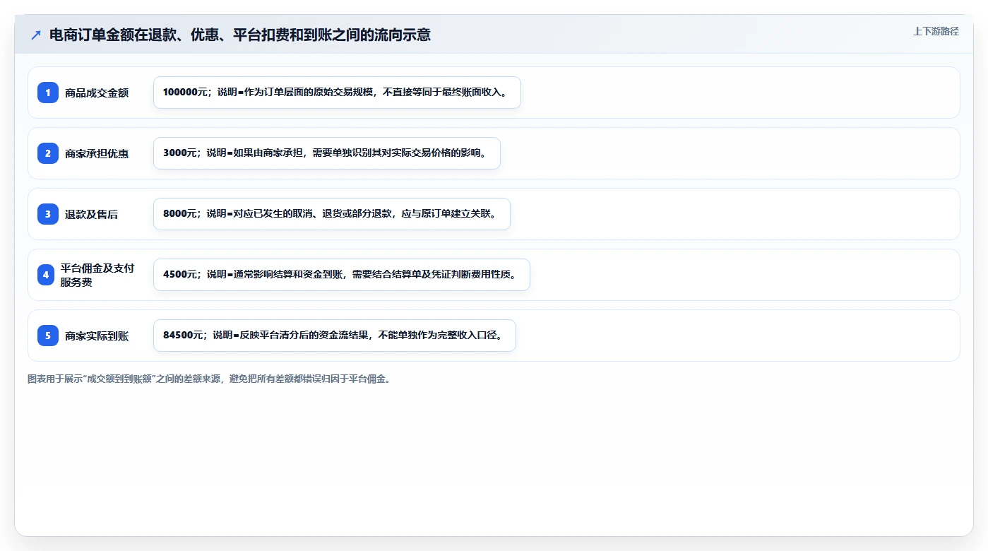This screenshot has width=988, height=551.
Task: Click the 退款及售后 label
Action: [91, 214]
